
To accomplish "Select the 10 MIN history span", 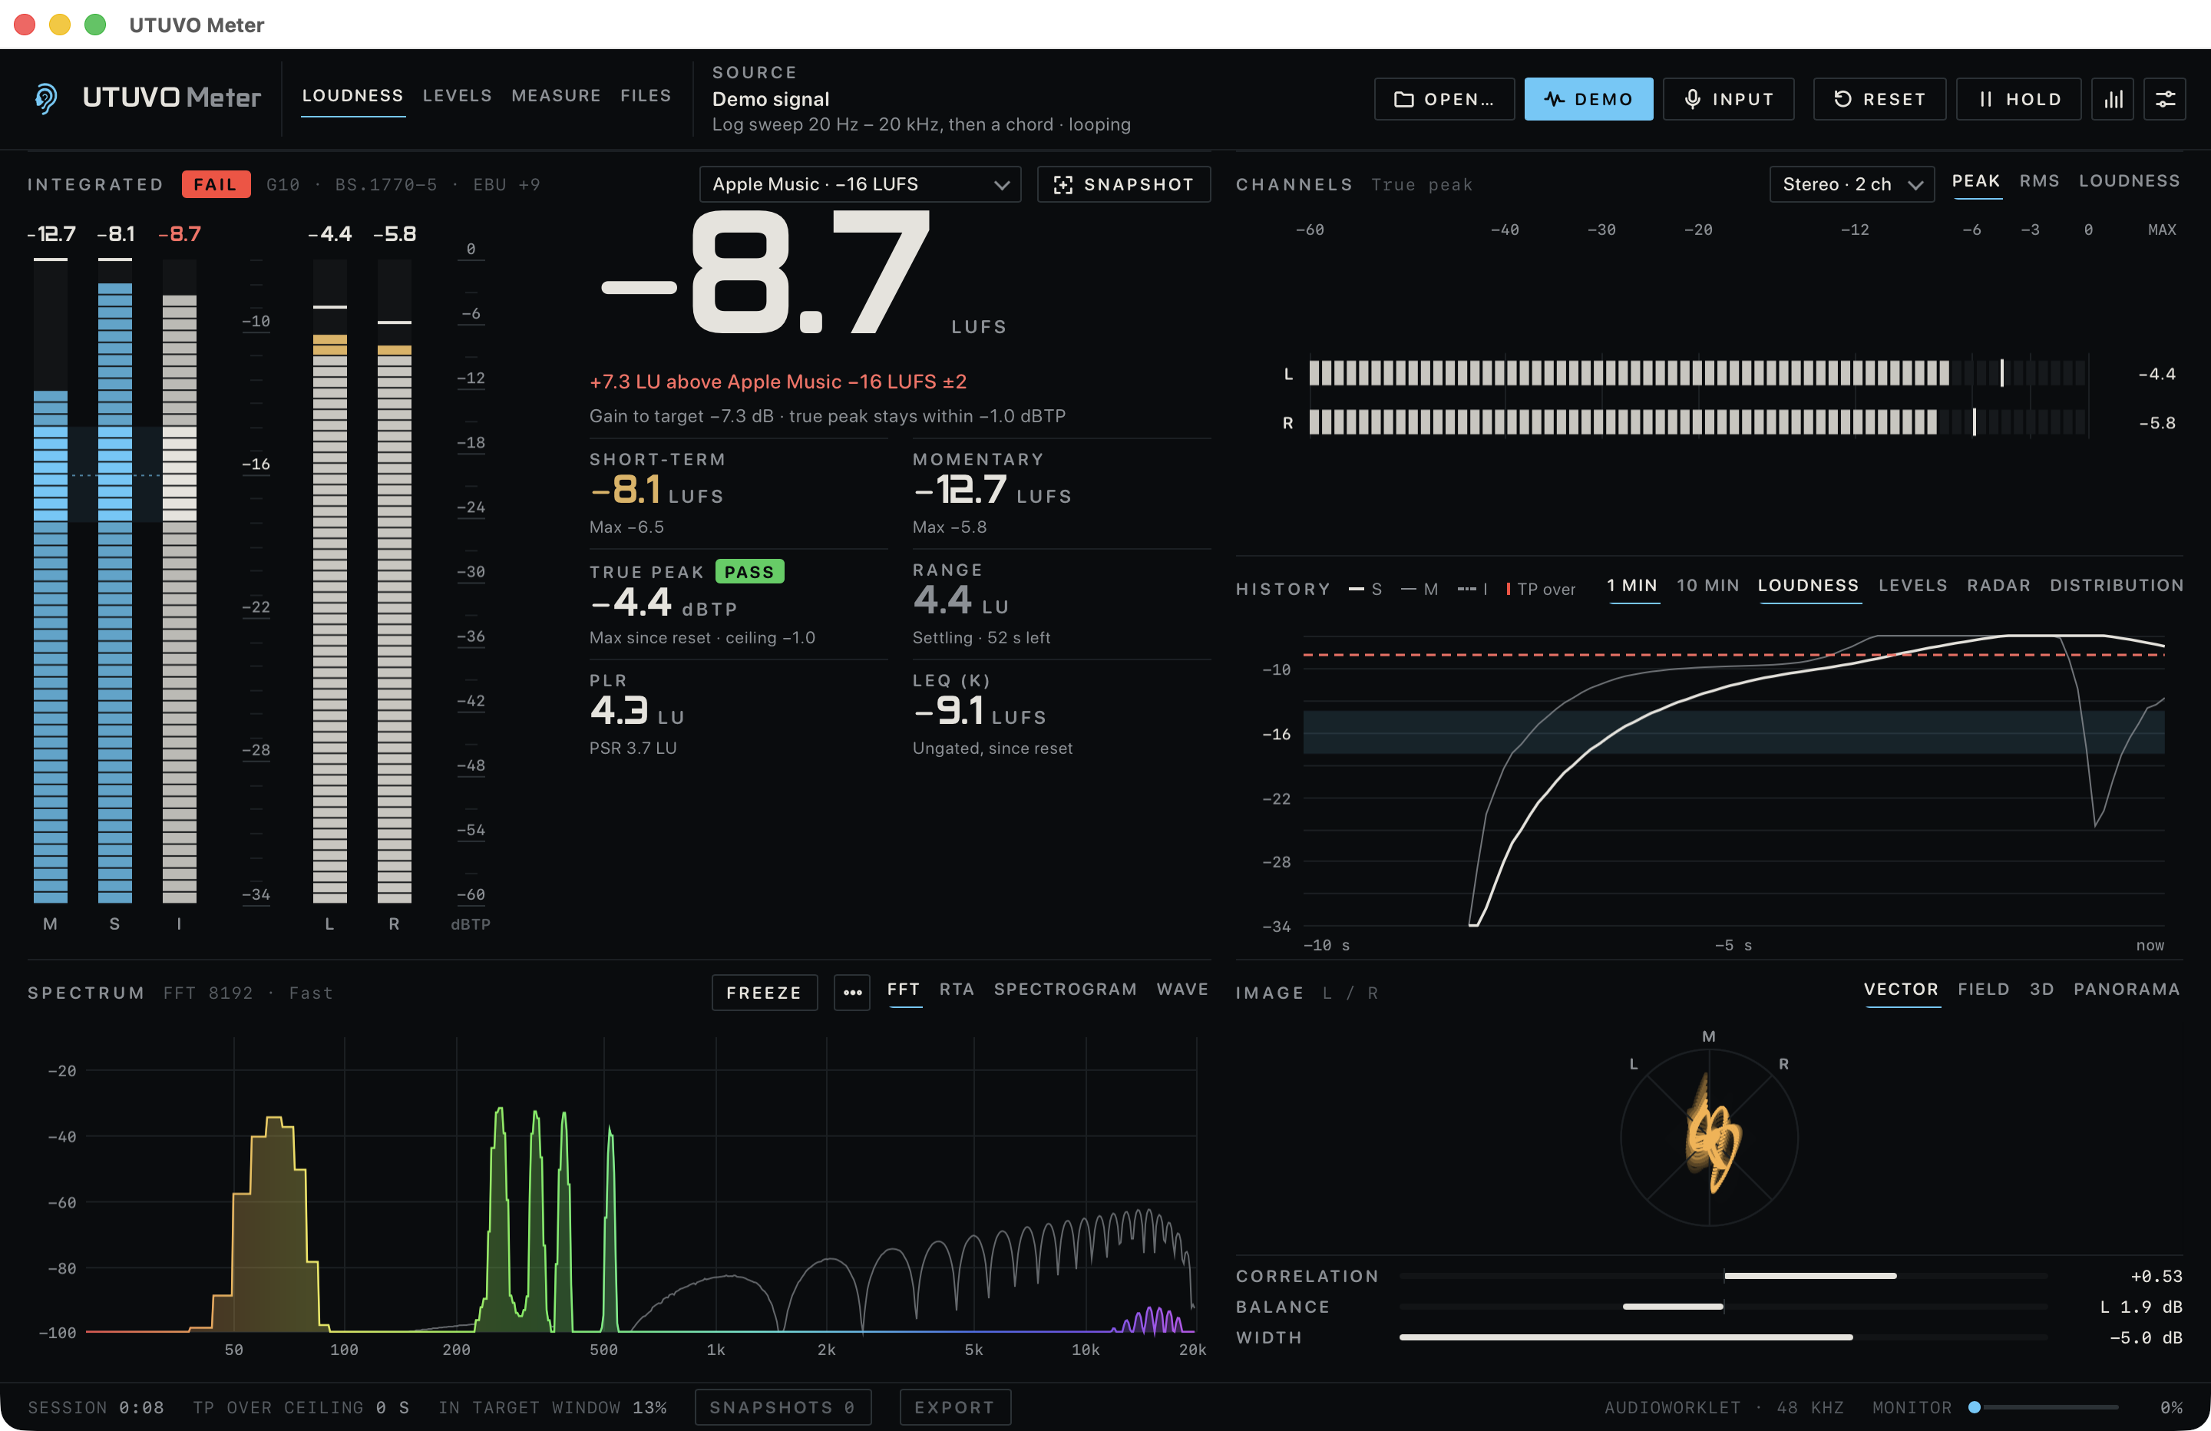I will [x=1707, y=586].
